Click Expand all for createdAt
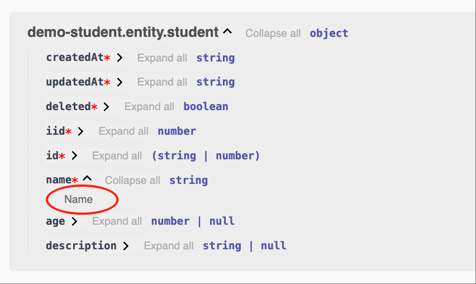Image resolution: width=476 pixels, height=284 pixels. point(162,58)
